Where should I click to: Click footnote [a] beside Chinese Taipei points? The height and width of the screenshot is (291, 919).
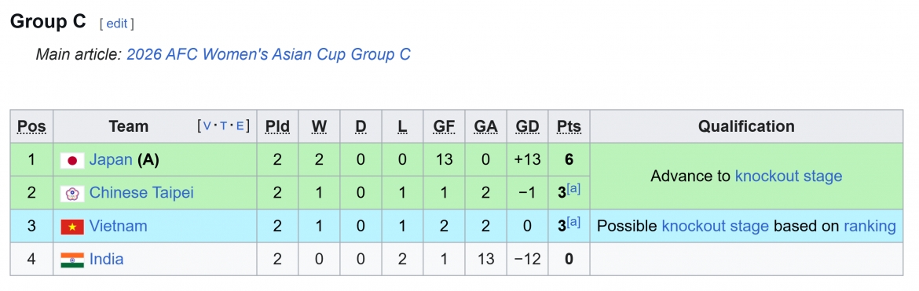click(x=574, y=189)
